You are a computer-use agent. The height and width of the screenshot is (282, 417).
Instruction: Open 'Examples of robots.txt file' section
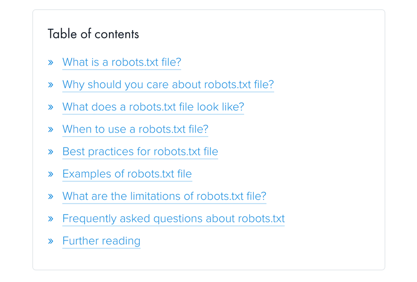[127, 174]
